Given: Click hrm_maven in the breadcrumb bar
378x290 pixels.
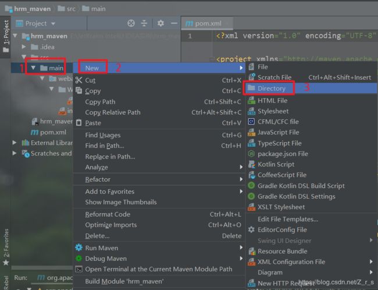Looking at the screenshot, I should point(28,9).
